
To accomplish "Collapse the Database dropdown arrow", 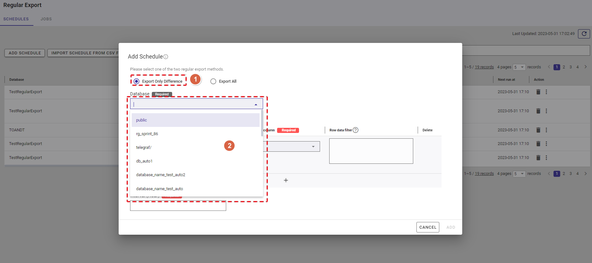I will [x=256, y=104].
